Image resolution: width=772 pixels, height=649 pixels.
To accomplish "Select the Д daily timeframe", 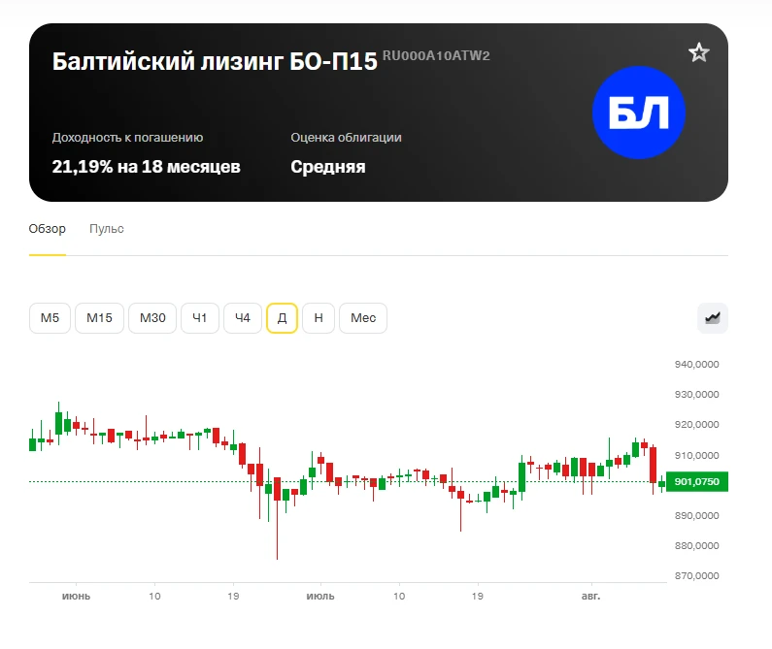I will 283,318.
